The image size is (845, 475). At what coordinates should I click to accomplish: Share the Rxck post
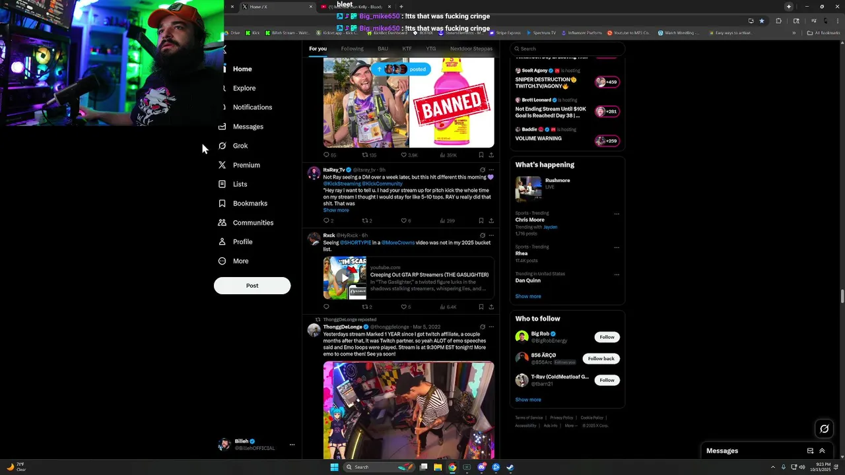tap(491, 307)
